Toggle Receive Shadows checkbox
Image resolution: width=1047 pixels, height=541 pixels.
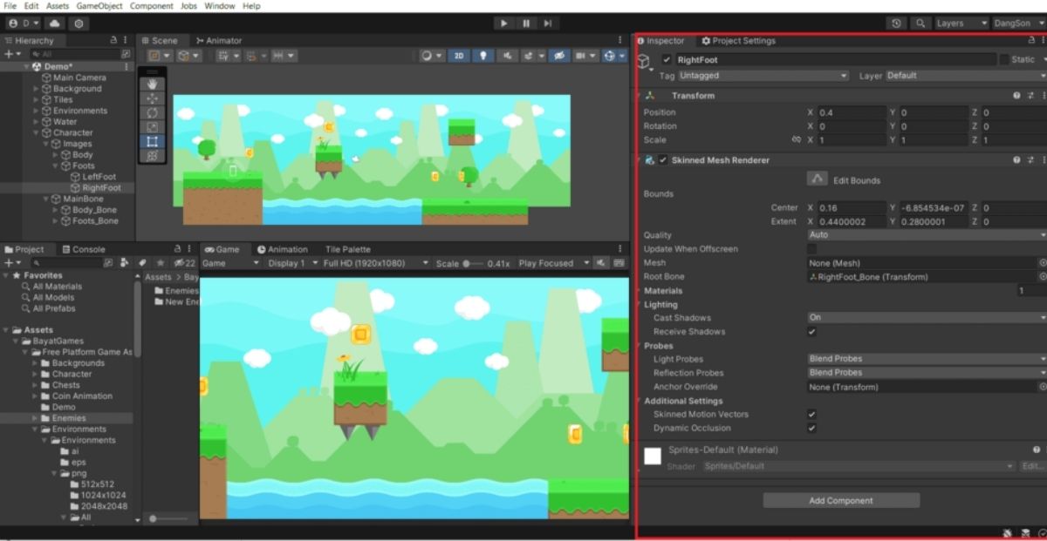tap(812, 332)
